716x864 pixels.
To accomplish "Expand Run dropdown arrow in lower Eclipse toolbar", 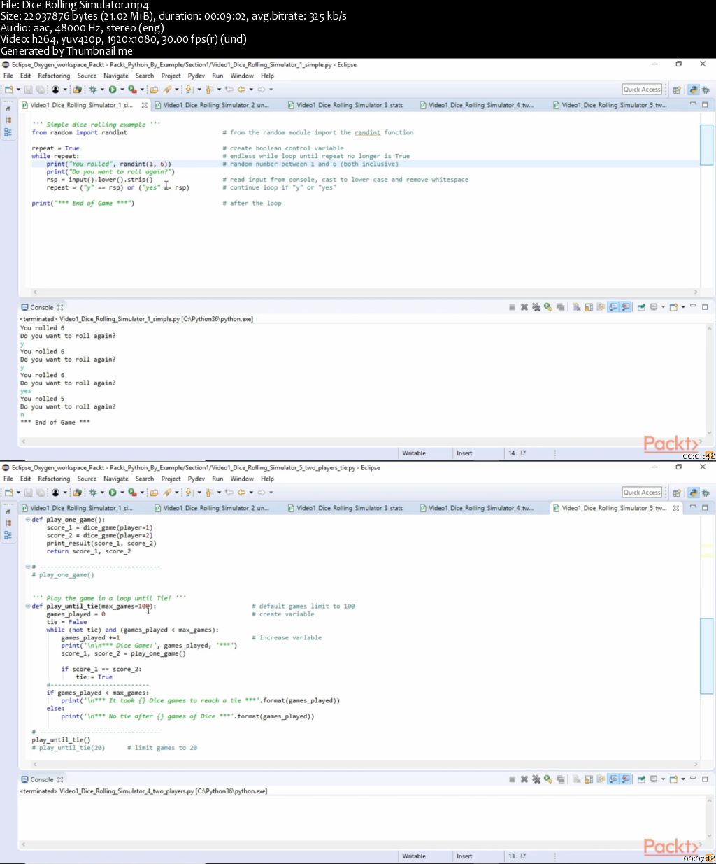I will [x=122, y=493].
